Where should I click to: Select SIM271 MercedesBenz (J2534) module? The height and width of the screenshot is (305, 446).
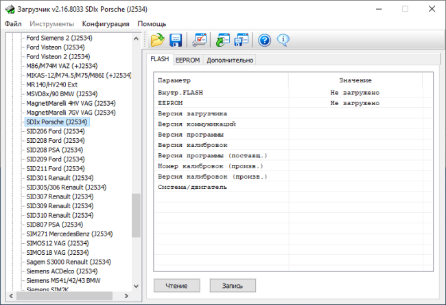click(x=69, y=234)
